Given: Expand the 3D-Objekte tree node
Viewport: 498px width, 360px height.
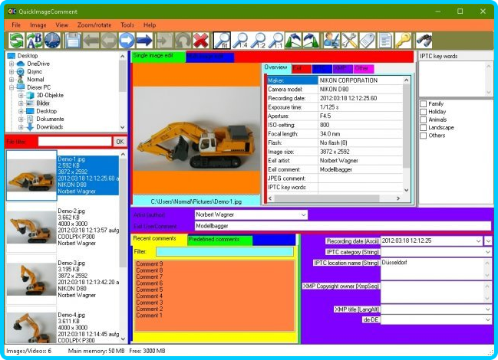Looking at the screenshot, I should (21, 96).
